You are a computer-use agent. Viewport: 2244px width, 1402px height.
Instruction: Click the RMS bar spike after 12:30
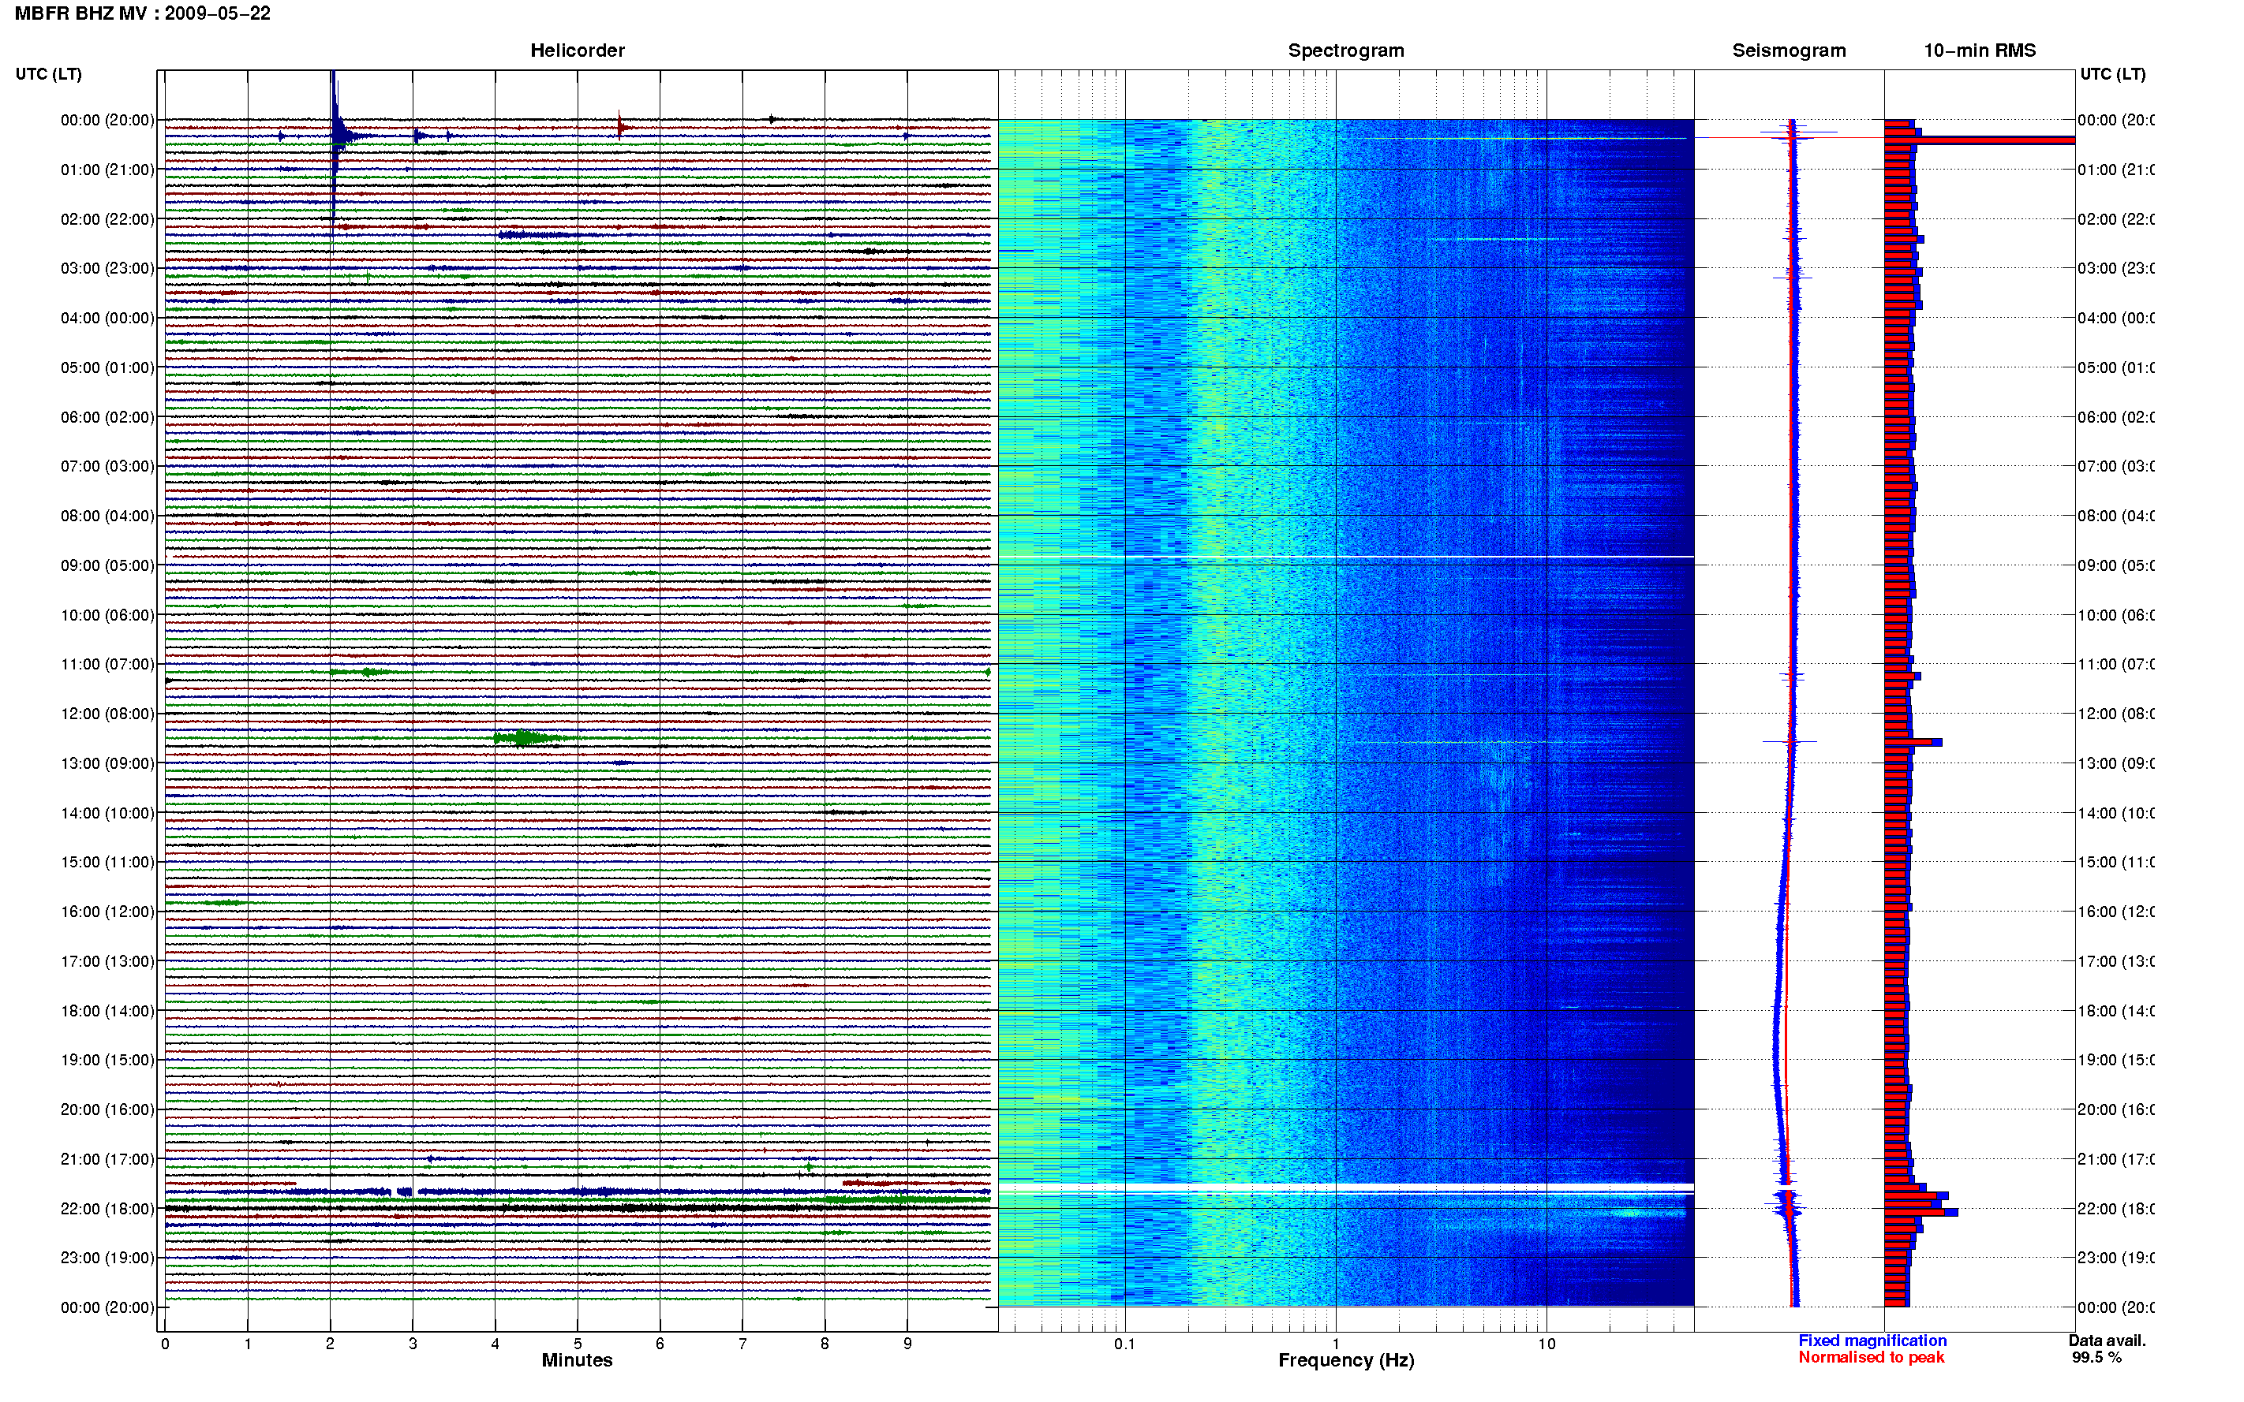pos(1913,742)
